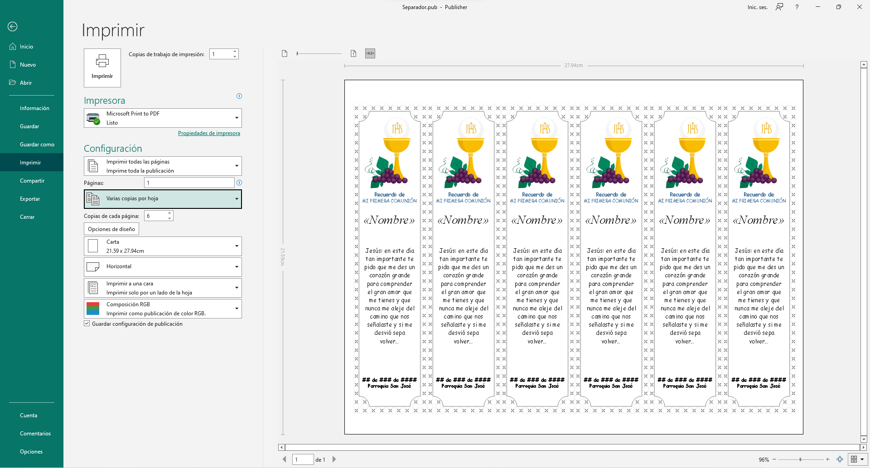Screen dimensions: 870x468
Task: Click the fit to sheet icon
Action: pyautogui.click(x=840, y=459)
